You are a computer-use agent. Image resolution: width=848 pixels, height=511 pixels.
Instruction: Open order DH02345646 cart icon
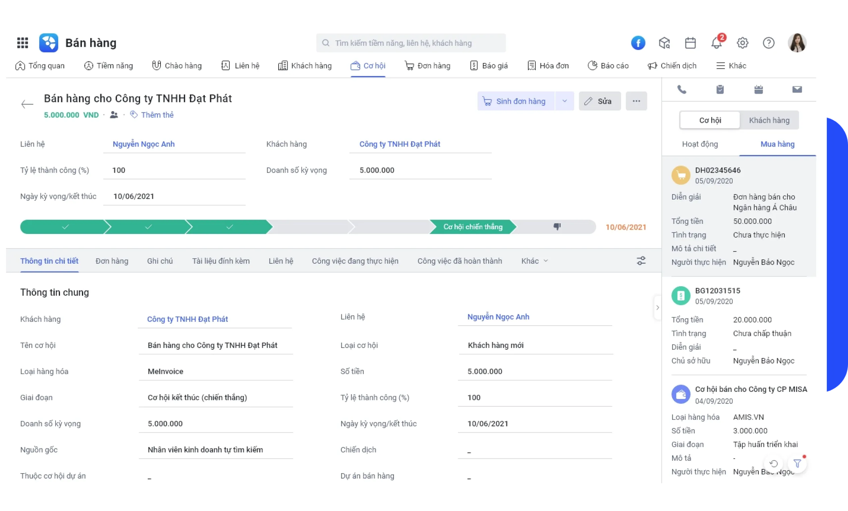click(x=681, y=175)
